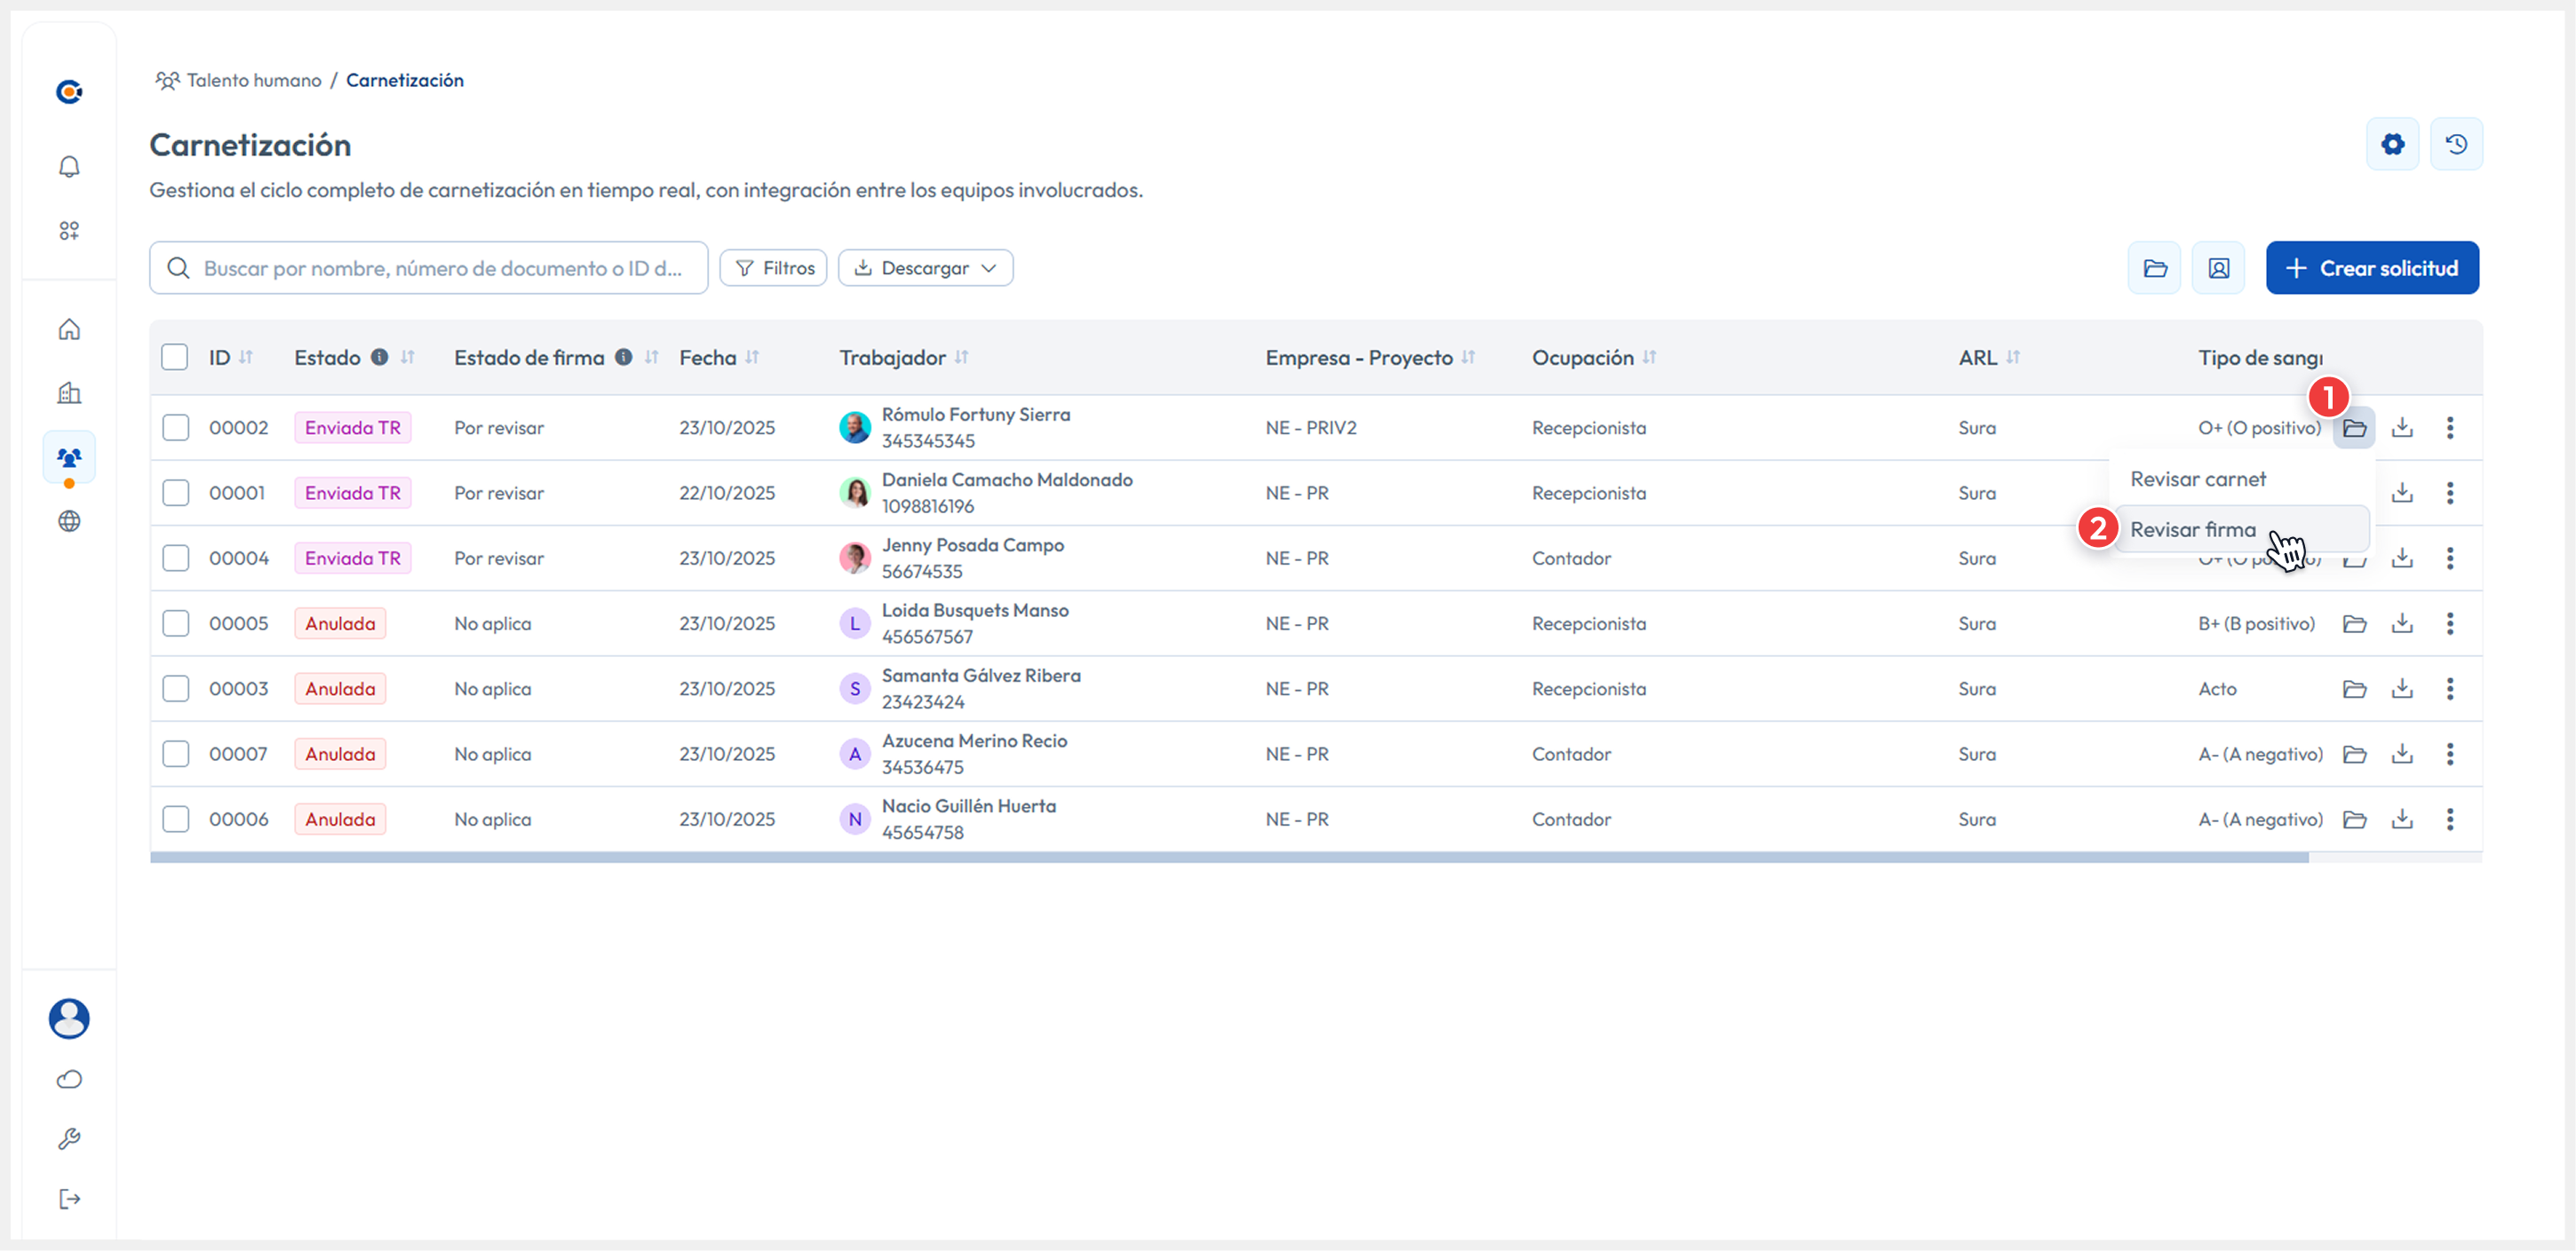This screenshot has height=1251, width=2576.
Task: Open the history clock icon
Action: (x=2456, y=144)
